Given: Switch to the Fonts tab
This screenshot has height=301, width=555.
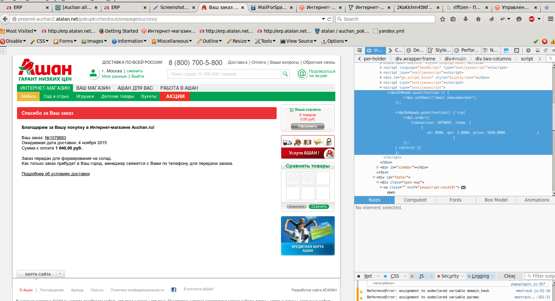Looking at the screenshot, I should pos(456,200).
